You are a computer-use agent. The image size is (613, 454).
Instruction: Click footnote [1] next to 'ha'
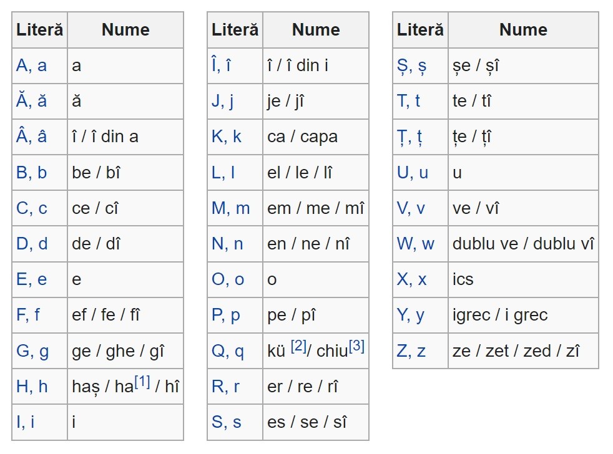click(x=143, y=382)
